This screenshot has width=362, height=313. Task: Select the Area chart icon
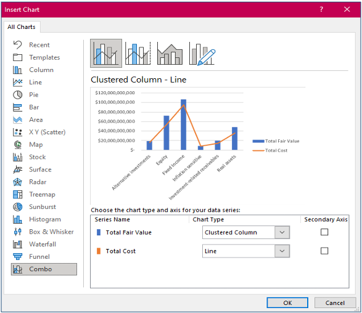pyautogui.click(x=17, y=120)
